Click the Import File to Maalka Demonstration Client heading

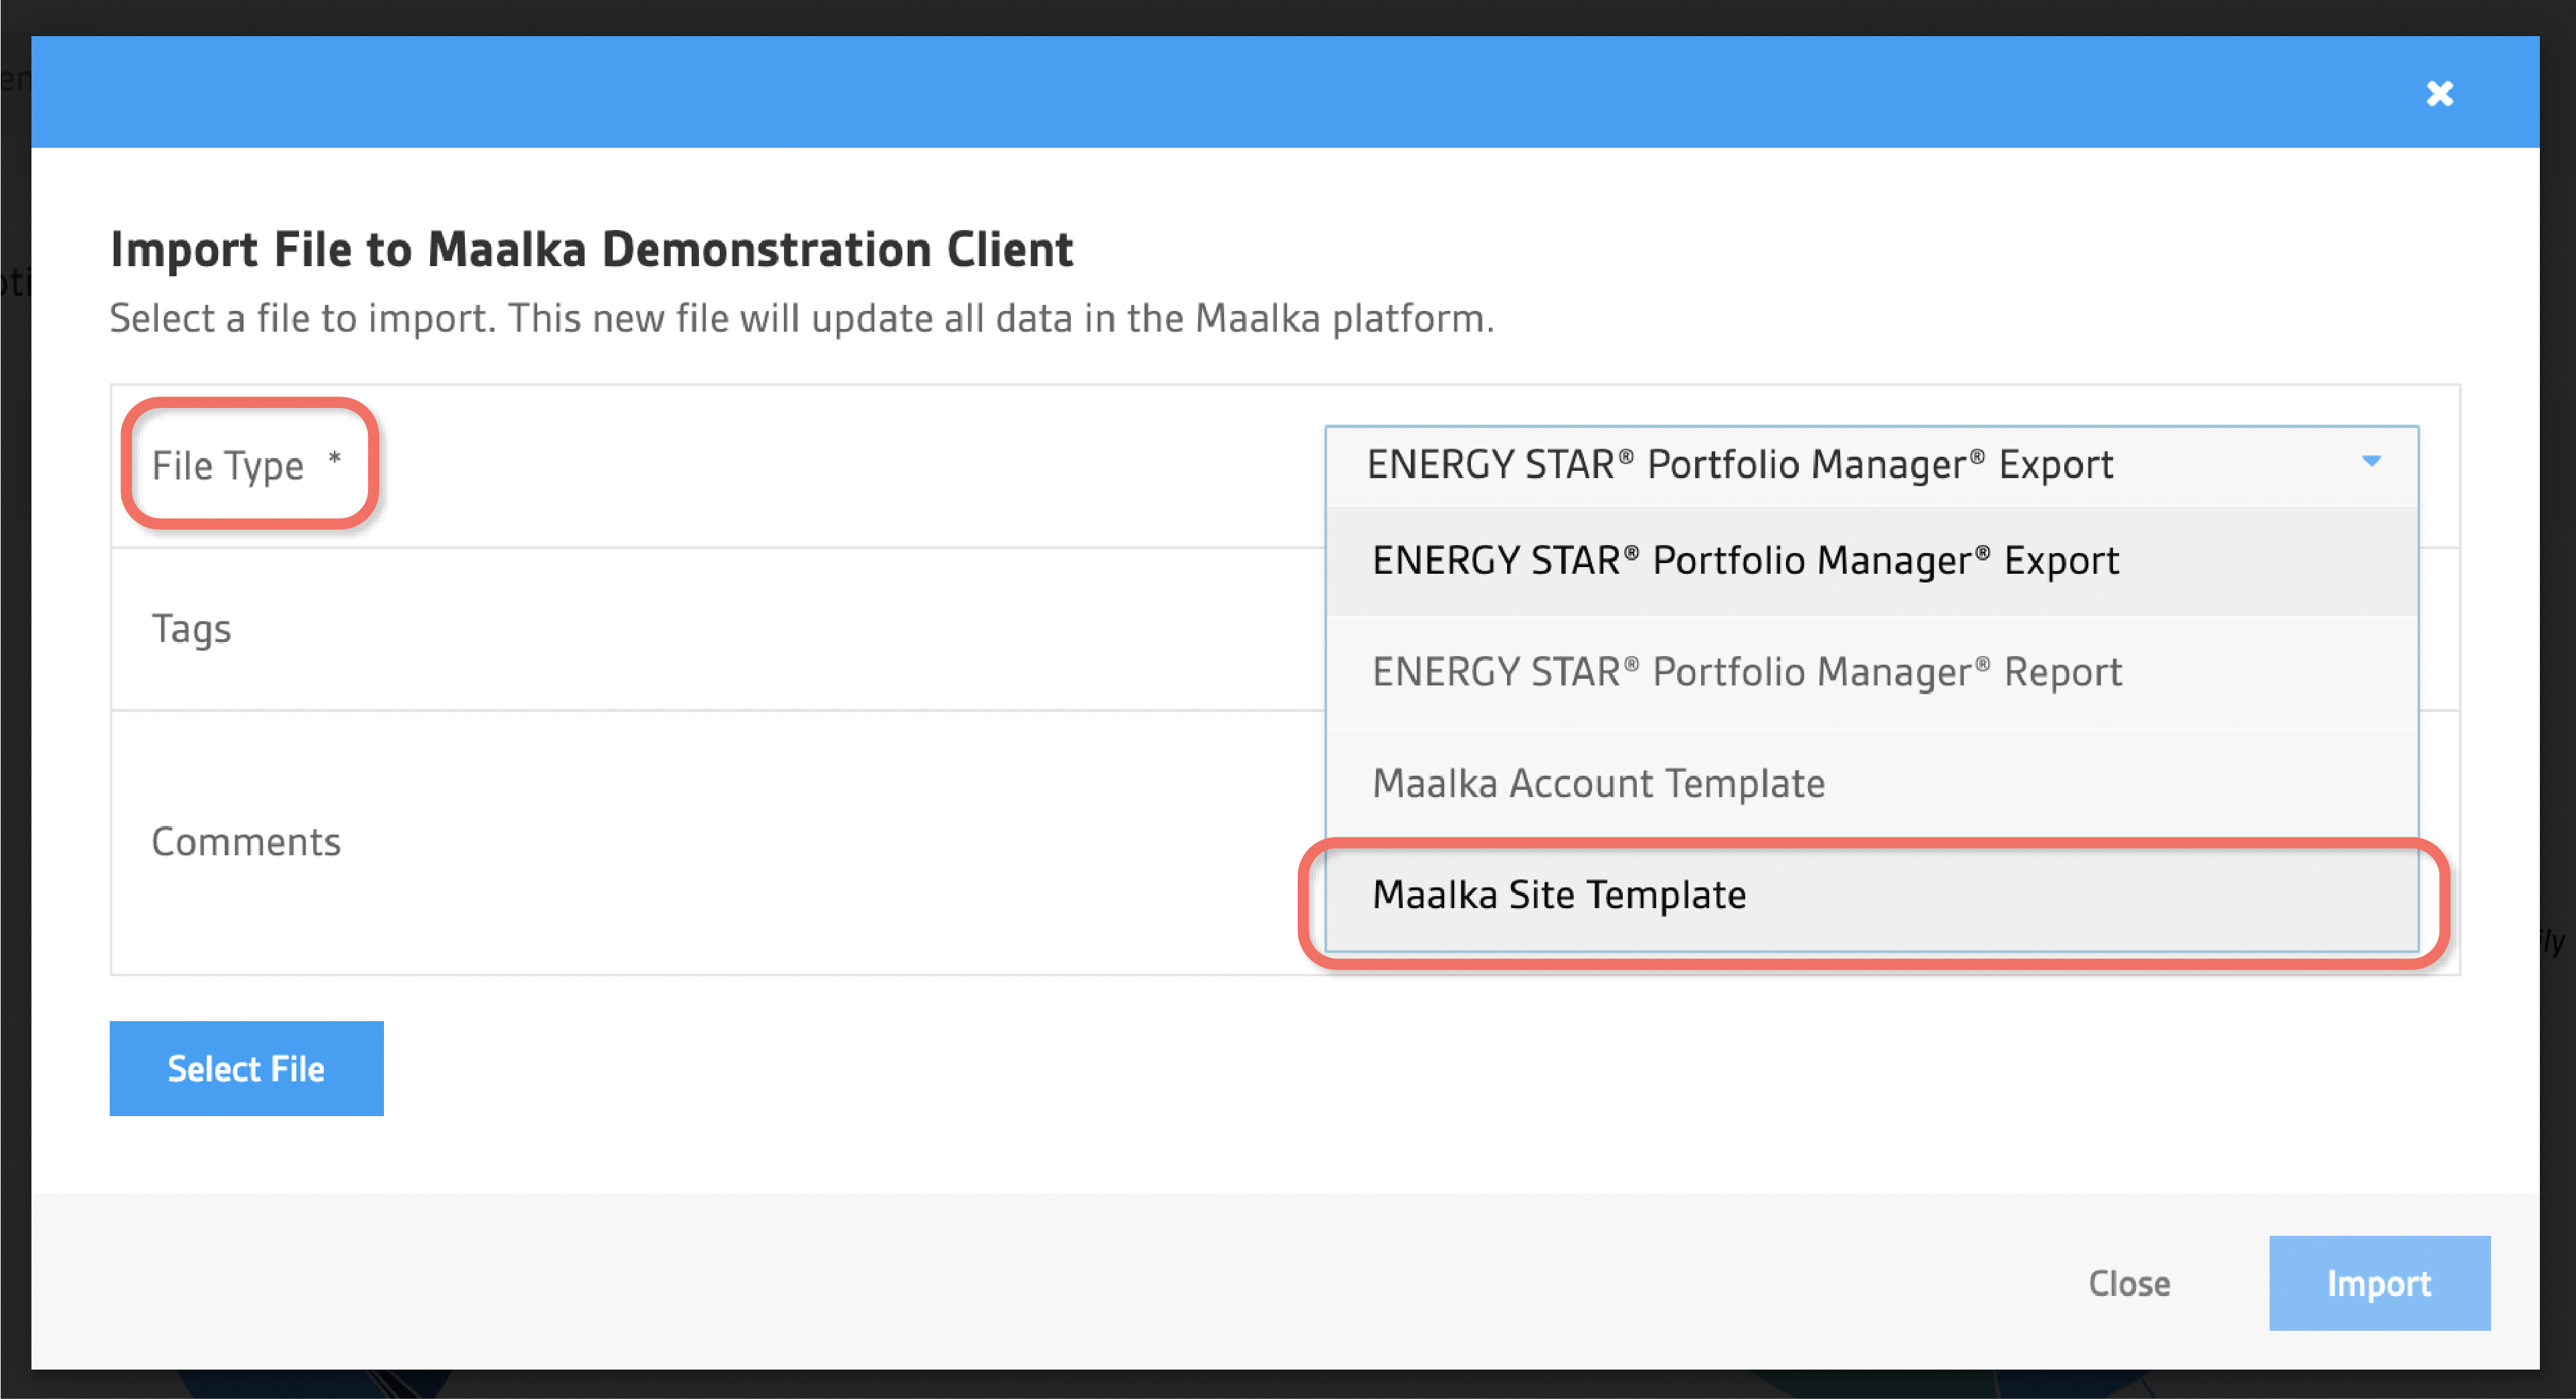tap(591, 249)
